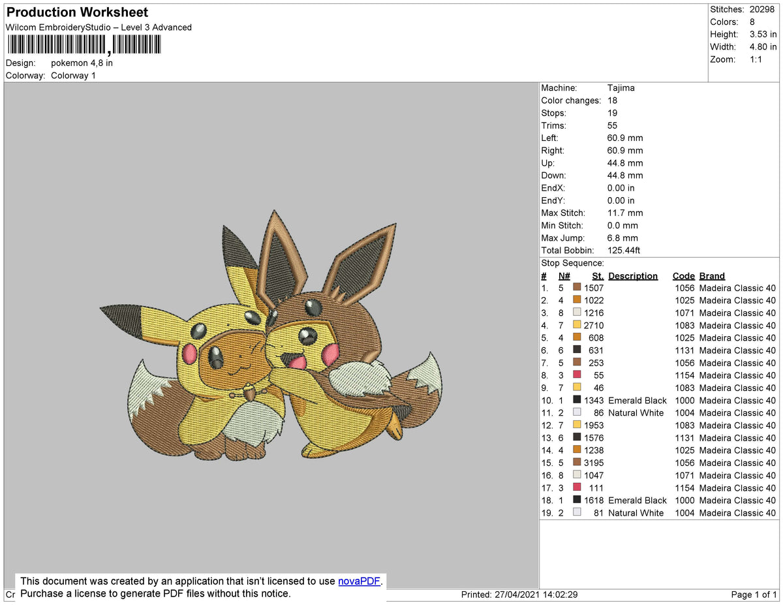Select the 'Code' column header
The image size is (783, 605).
[684, 276]
